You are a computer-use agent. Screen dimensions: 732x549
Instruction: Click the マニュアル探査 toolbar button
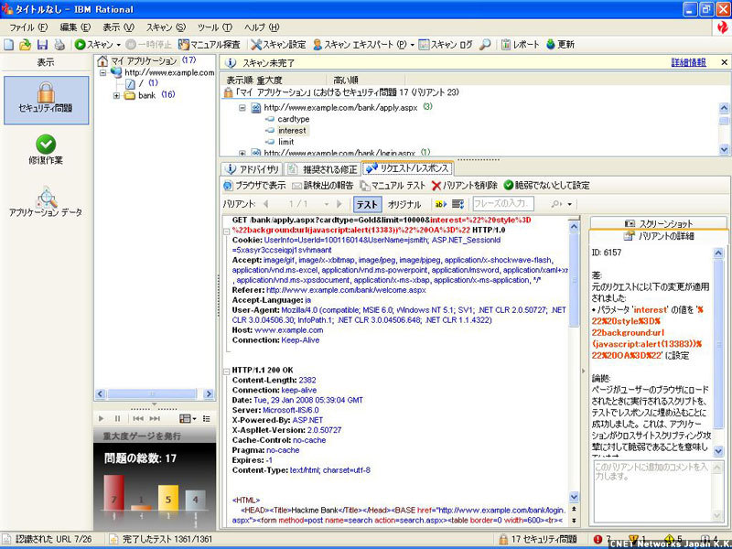(210, 44)
